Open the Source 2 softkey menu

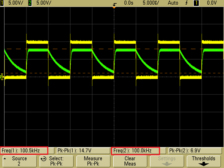[x=19, y=161]
